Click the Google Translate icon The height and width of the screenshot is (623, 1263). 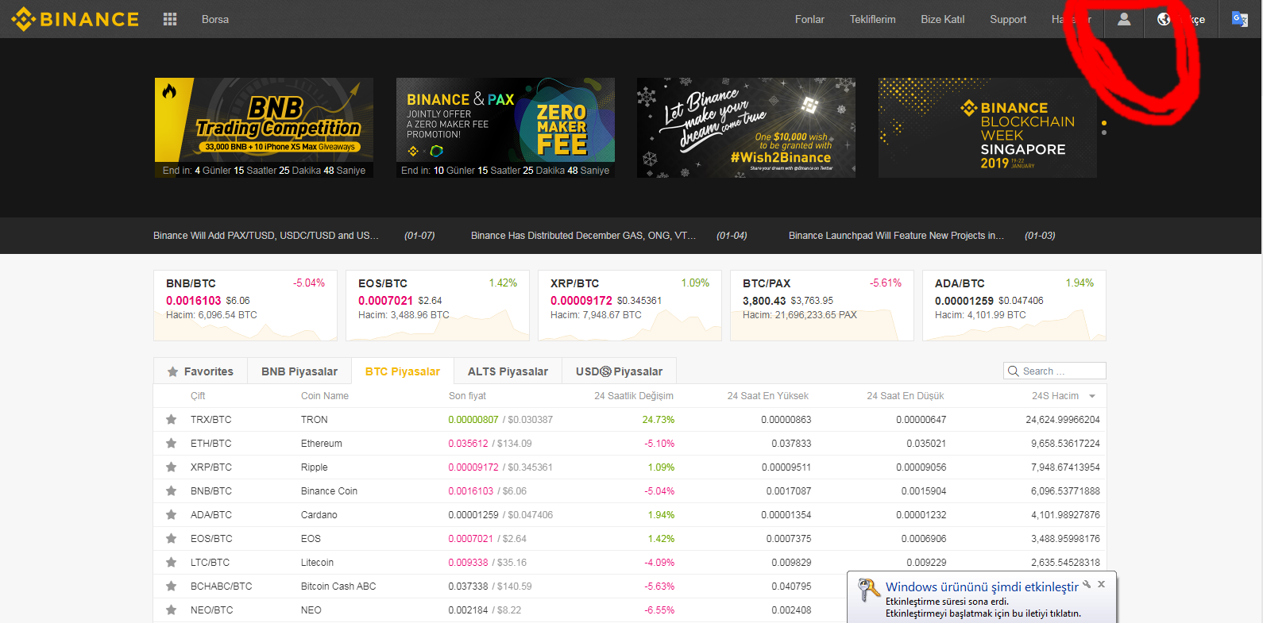click(x=1239, y=19)
